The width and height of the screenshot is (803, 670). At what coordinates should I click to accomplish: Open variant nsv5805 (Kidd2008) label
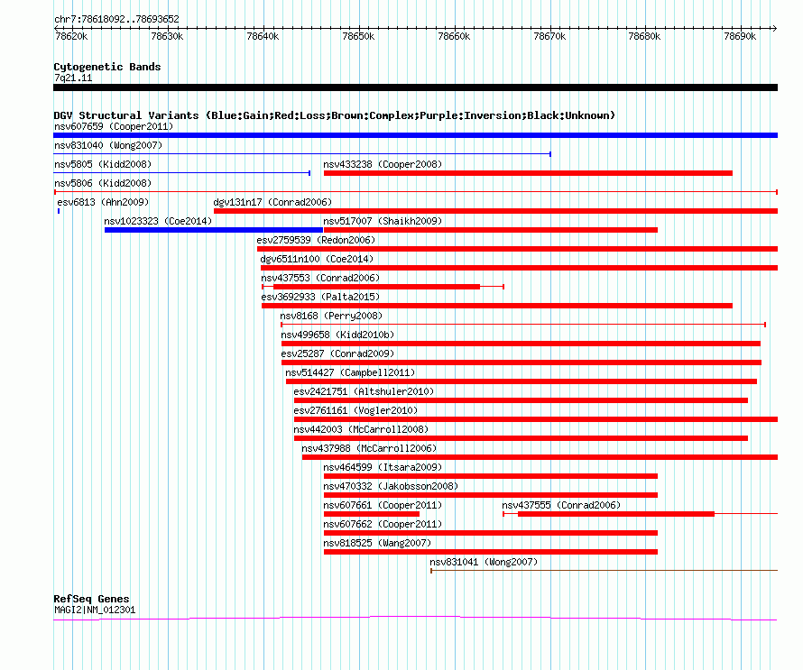coord(103,164)
